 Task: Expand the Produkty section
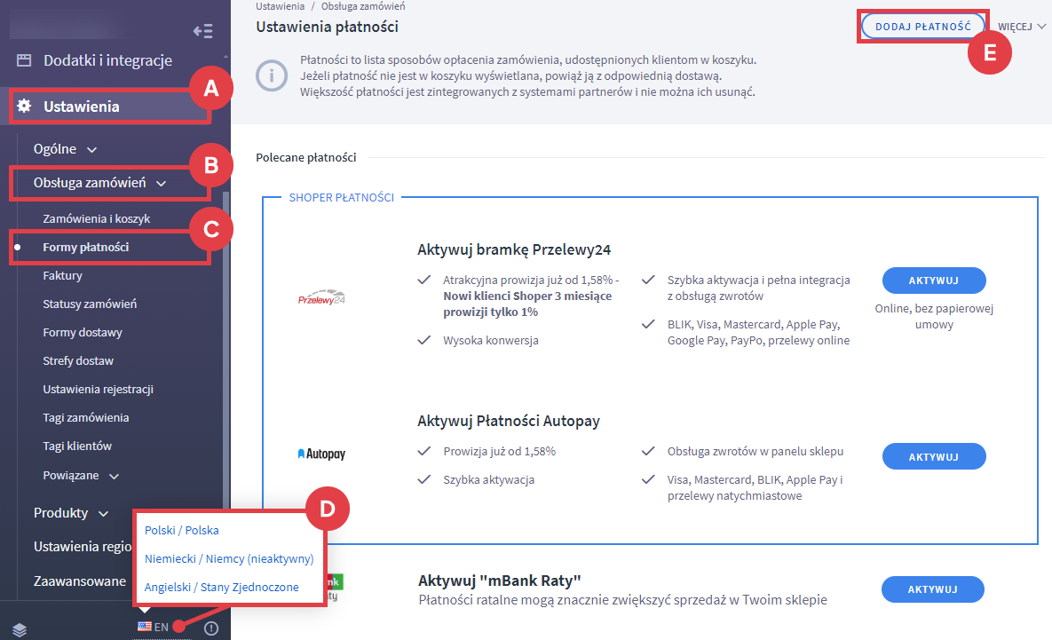tap(71, 513)
